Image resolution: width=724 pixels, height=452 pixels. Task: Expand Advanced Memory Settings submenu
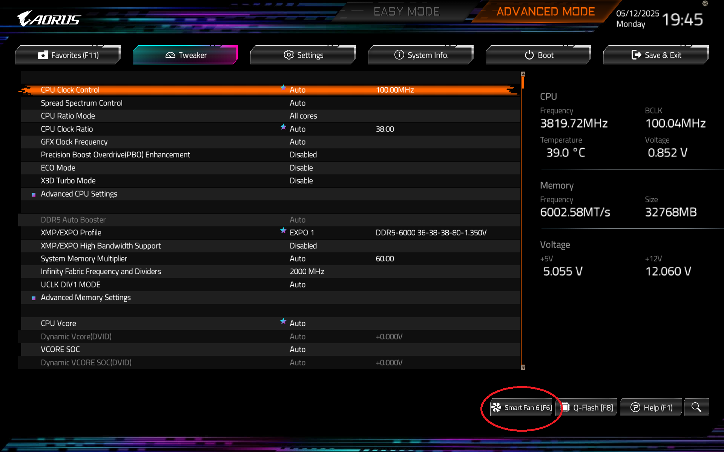tap(86, 298)
